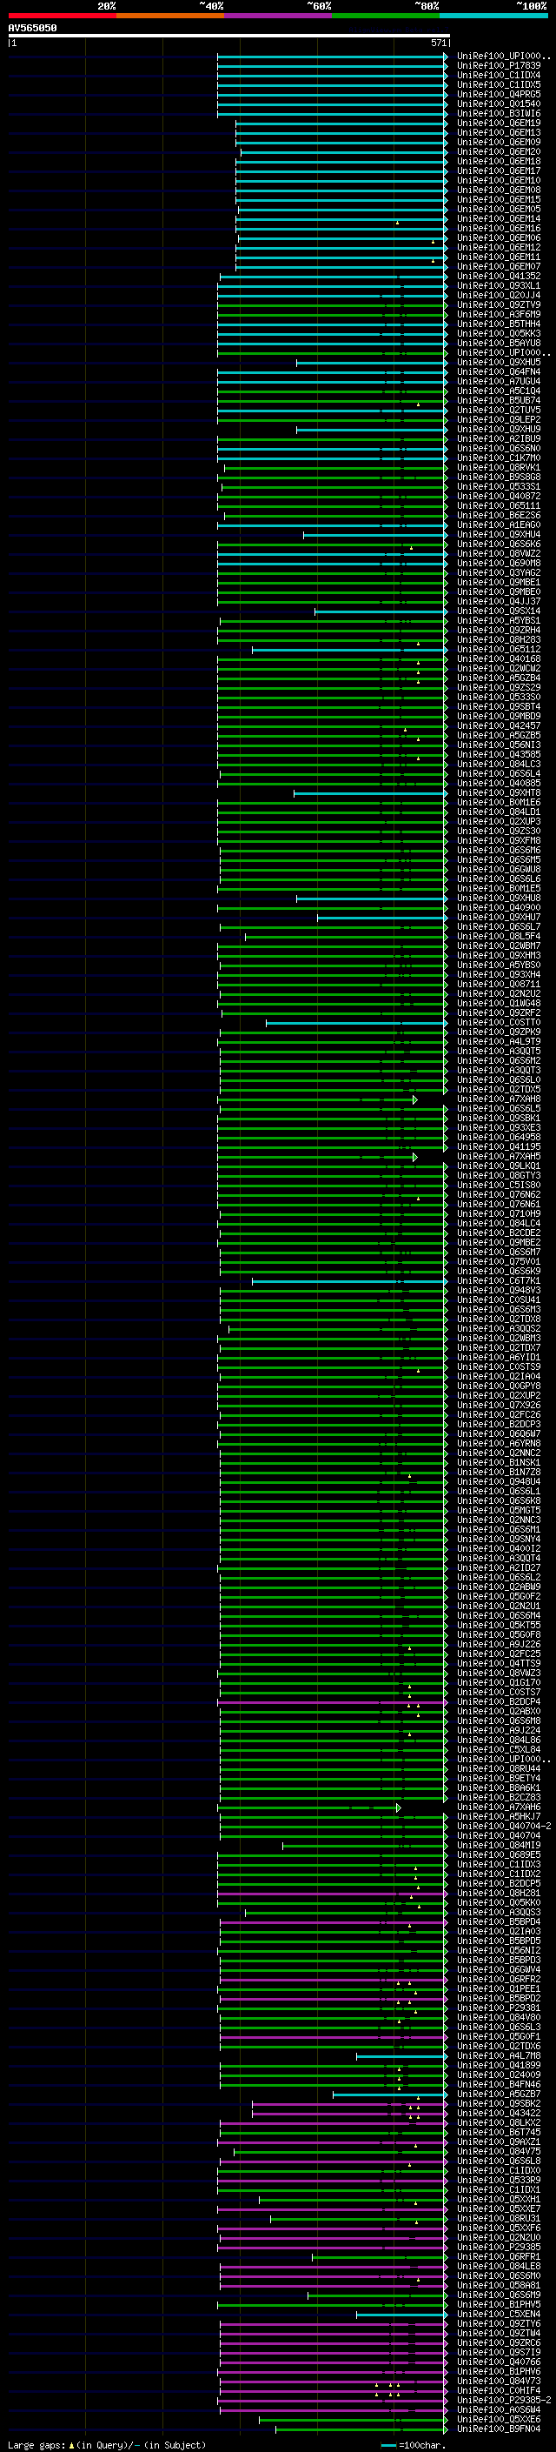
Task: Click the white query sequence bar
Action: [228, 37]
